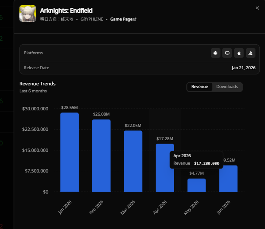Click the Apr 2026 x-axis label
The height and width of the screenshot is (229, 265).
coord(160,208)
